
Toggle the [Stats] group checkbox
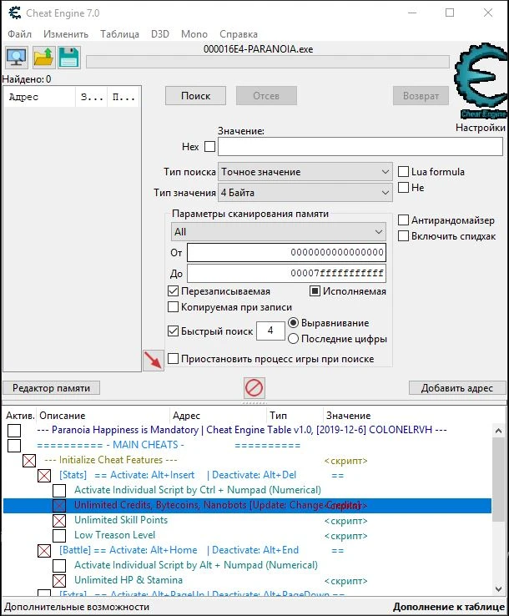pyautogui.click(x=44, y=476)
